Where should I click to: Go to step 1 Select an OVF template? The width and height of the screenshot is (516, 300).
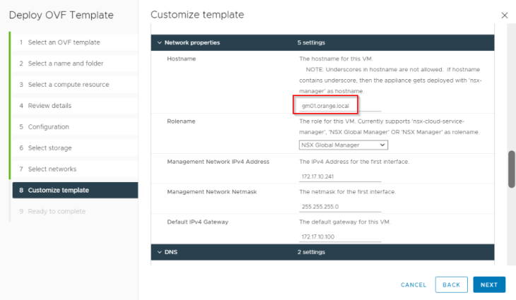(75, 42)
